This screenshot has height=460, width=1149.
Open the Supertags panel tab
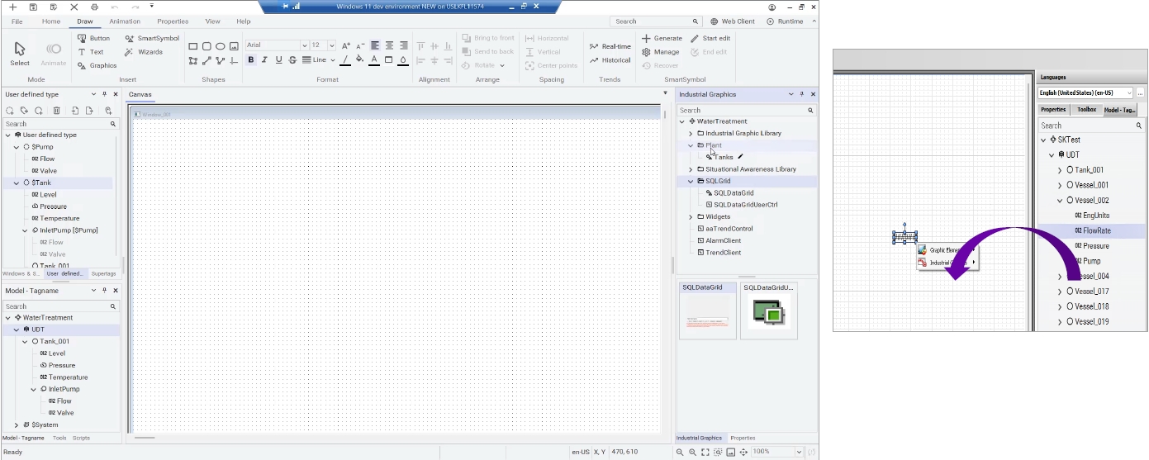(x=104, y=273)
